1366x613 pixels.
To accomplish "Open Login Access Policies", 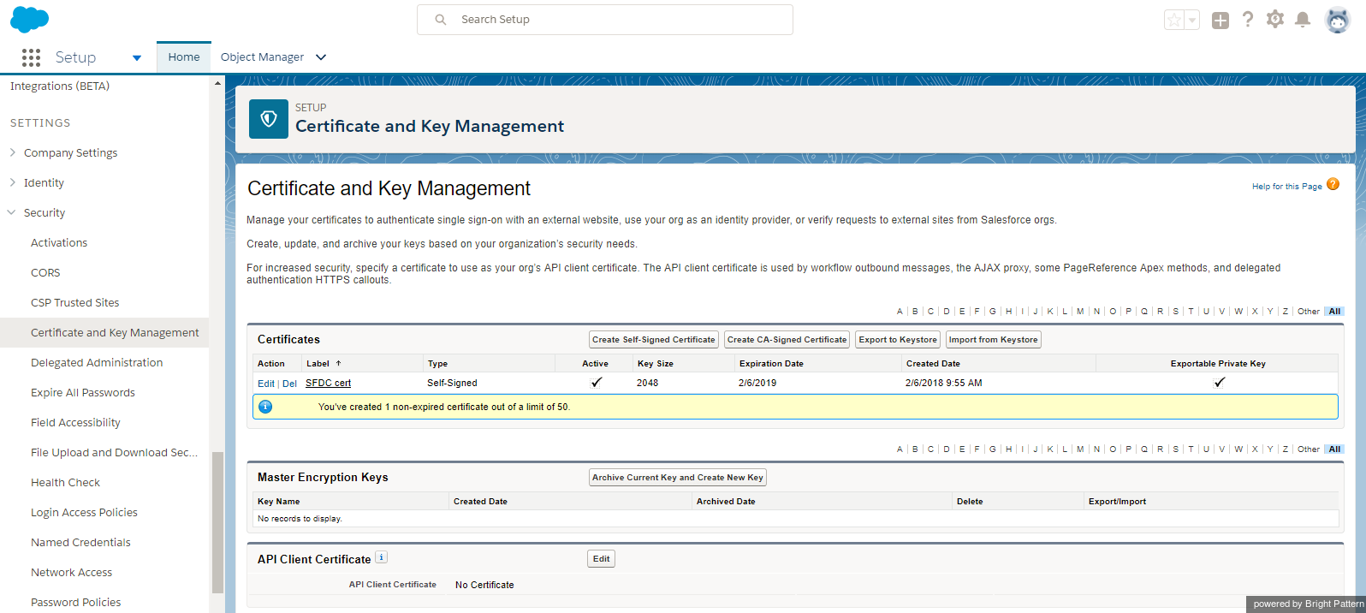I will [84, 513].
